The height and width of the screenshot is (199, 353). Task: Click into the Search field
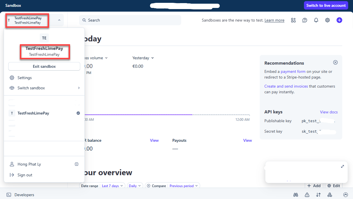point(130,20)
